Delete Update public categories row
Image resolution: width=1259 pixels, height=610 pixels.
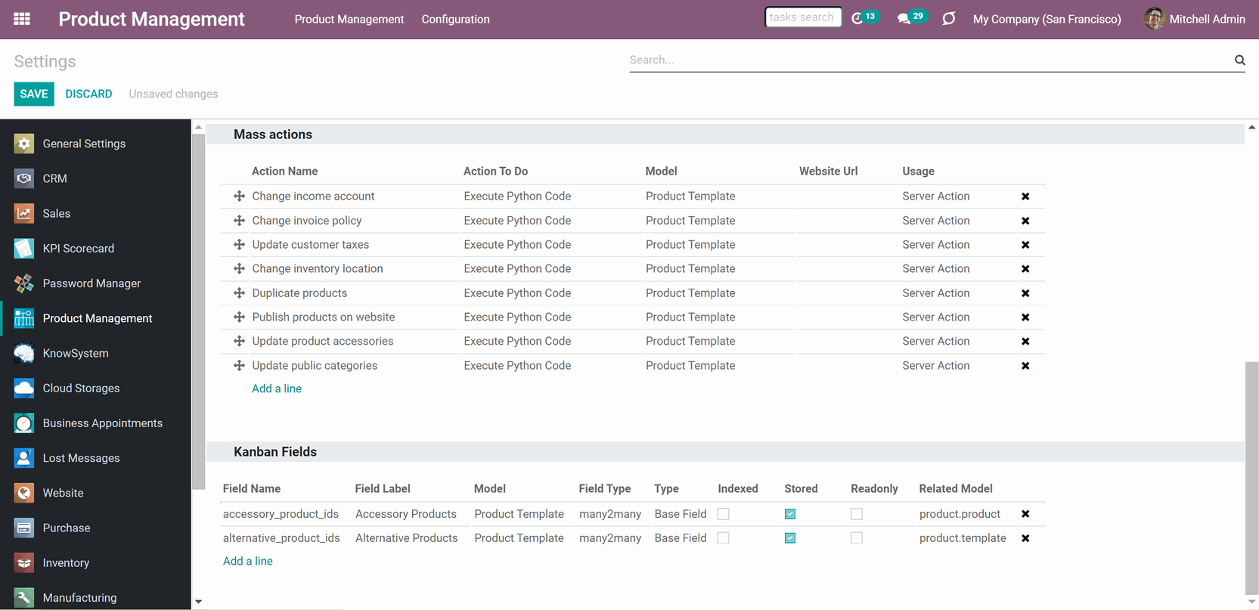(1025, 366)
